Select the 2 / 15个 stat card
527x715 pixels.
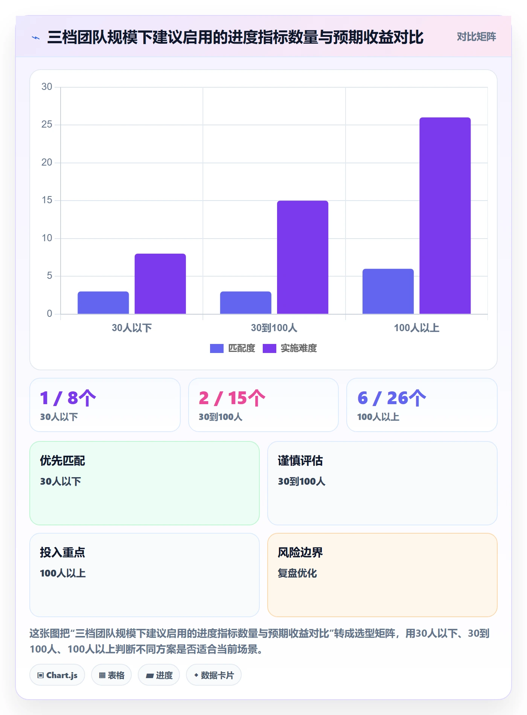tap(263, 405)
